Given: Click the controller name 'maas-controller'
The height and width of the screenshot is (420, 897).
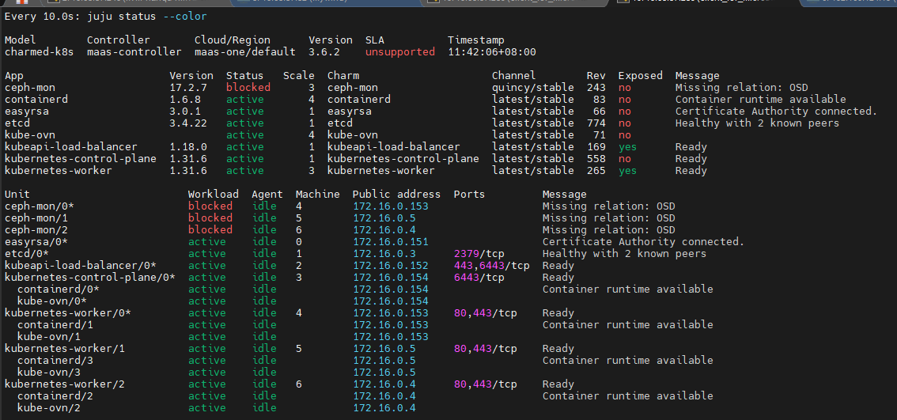Looking at the screenshot, I should pos(134,52).
